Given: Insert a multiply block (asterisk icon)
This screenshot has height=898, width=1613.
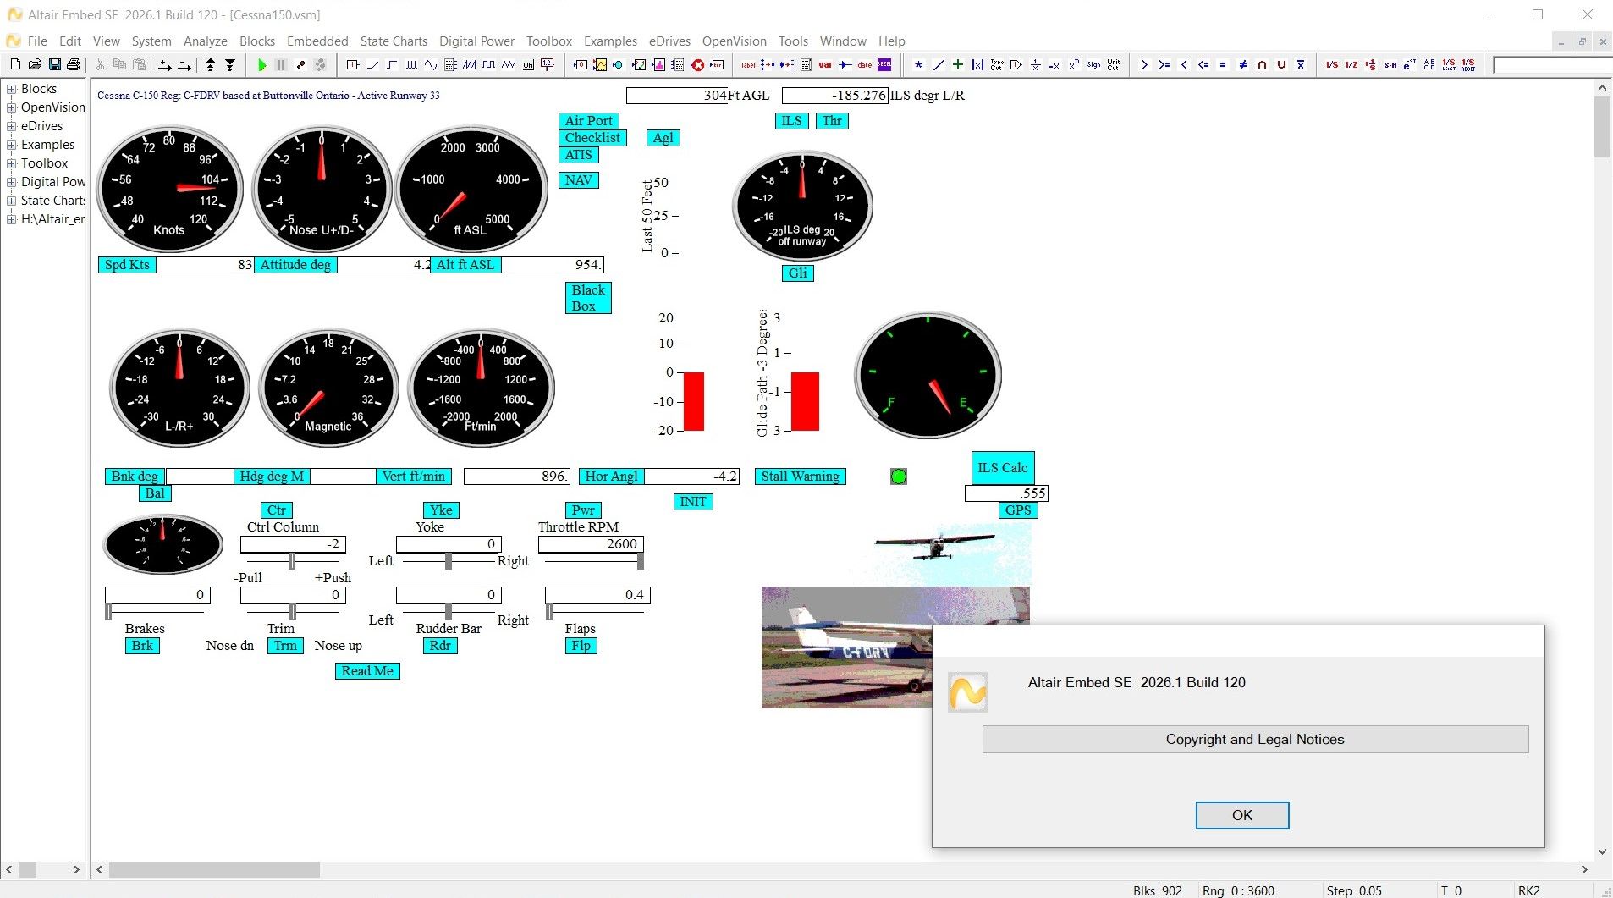Looking at the screenshot, I should point(918,64).
